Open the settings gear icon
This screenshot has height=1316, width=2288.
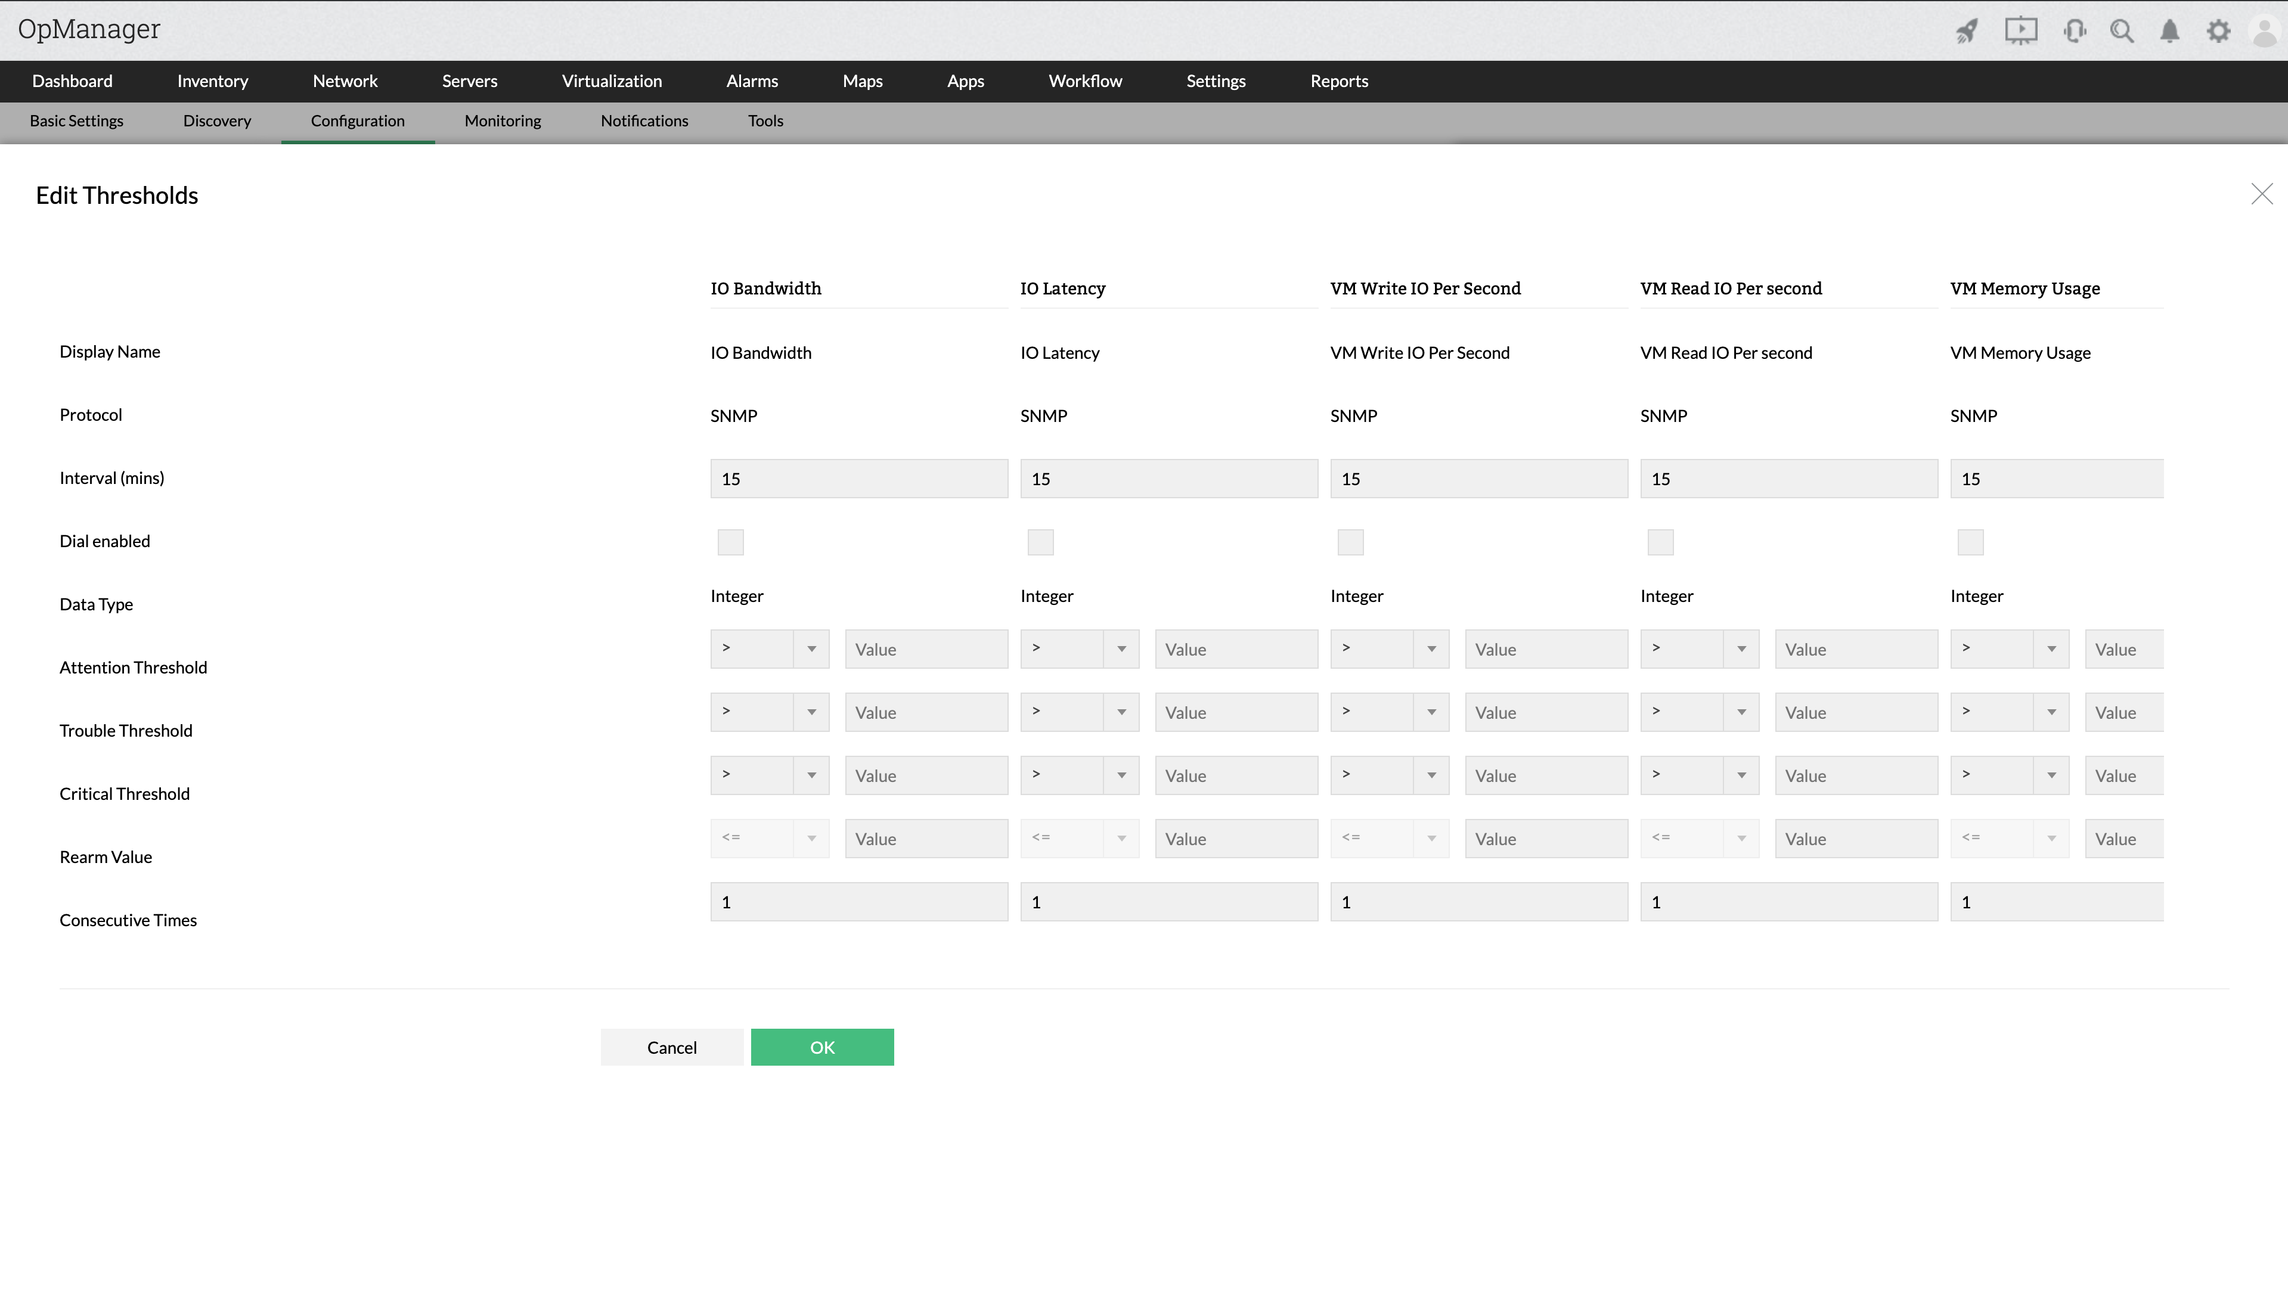[x=2218, y=30]
